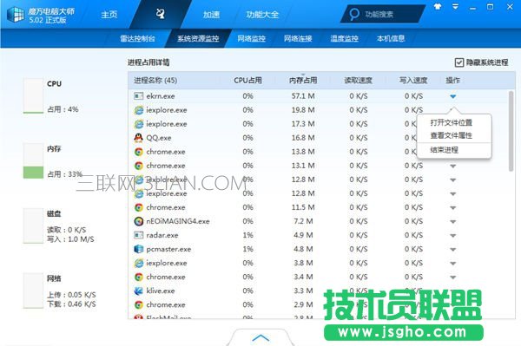This screenshot has height=346, width=521.
Task: Click the IE icon of 17.3 M iexplore.exe
Action: click(x=139, y=124)
